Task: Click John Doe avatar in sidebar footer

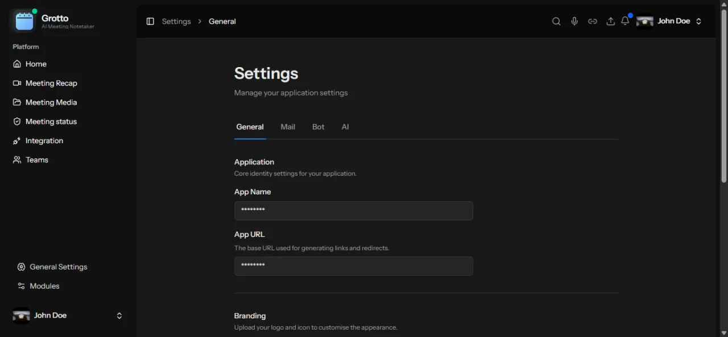Action: (21, 315)
